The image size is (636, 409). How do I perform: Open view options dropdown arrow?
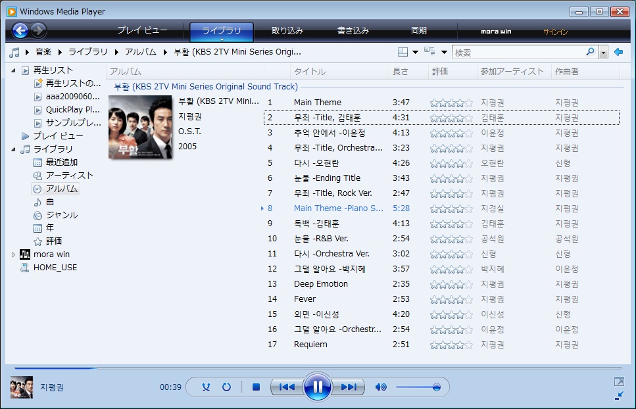444,53
